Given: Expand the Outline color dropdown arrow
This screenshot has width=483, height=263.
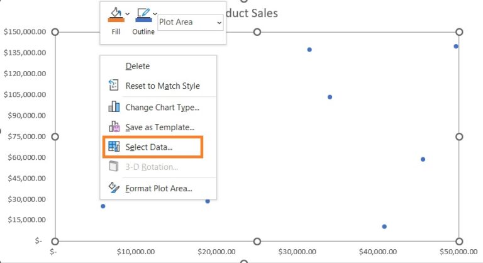Looking at the screenshot, I should pyautogui.click(x=155, y=13).
